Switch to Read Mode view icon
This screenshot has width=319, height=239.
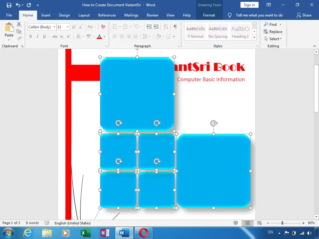[x=236, y=223]
